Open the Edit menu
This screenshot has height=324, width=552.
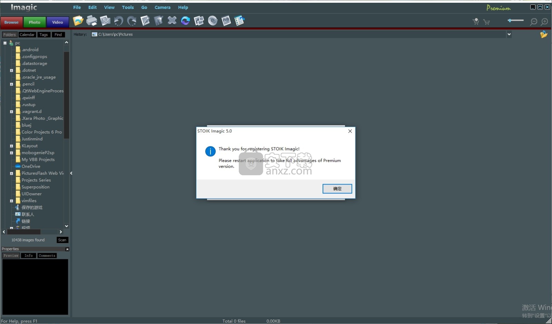click(92, 7)
